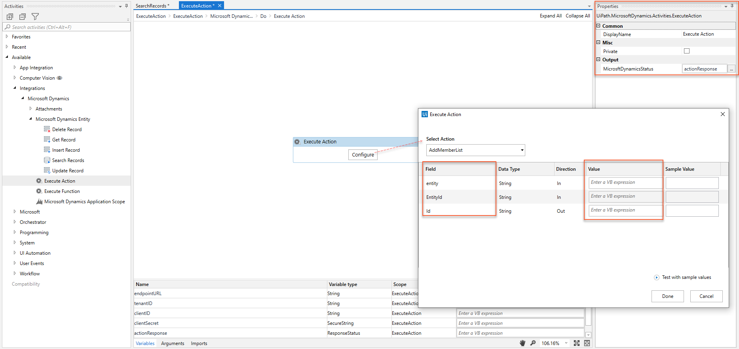
Task: Click the Execute Function gear icon
Action: coord(39,191)
